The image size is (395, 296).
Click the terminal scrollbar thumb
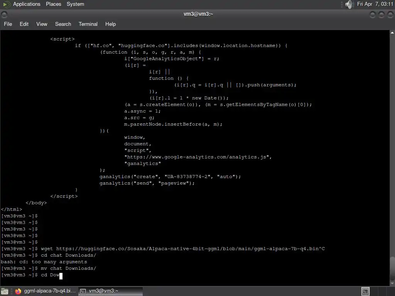point(392,269)
